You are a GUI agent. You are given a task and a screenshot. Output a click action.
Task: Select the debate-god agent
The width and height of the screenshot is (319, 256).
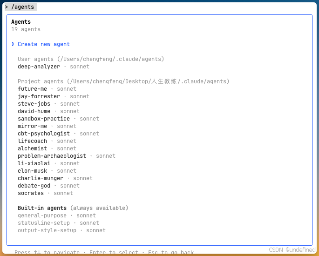pyautogui.click(x=48, y=186)
